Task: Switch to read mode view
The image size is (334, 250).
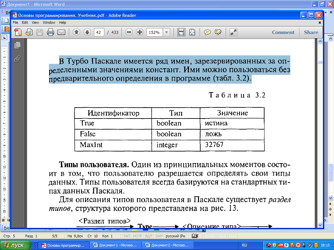Action: pyautogui.click(x=234, y=32)
